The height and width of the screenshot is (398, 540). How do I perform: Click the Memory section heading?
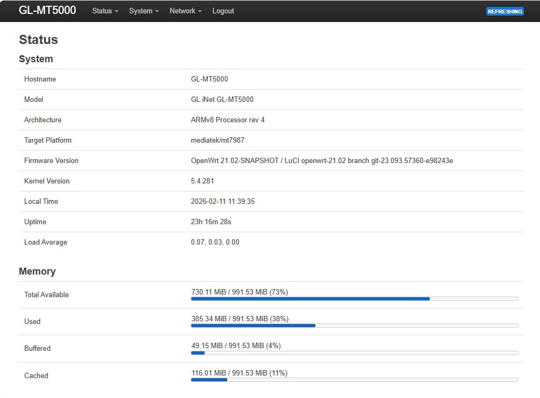tap(37, 271)
